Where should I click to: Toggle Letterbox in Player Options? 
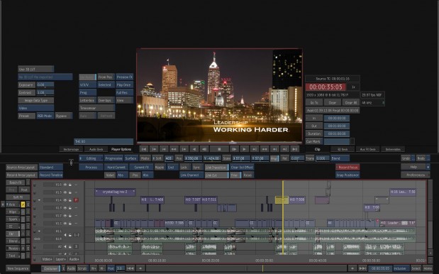(x=88, y=100)
